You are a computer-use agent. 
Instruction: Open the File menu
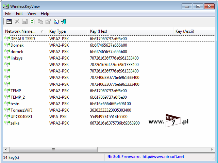pyautogui.click(x=8, y=14)
